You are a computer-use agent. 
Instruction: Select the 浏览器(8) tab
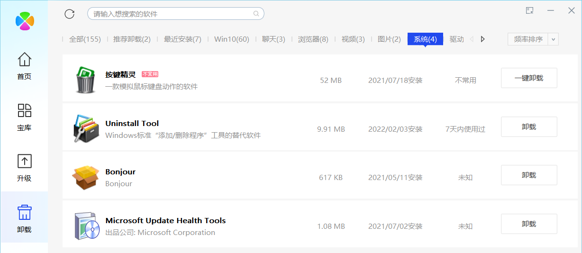tap(313, 39)
